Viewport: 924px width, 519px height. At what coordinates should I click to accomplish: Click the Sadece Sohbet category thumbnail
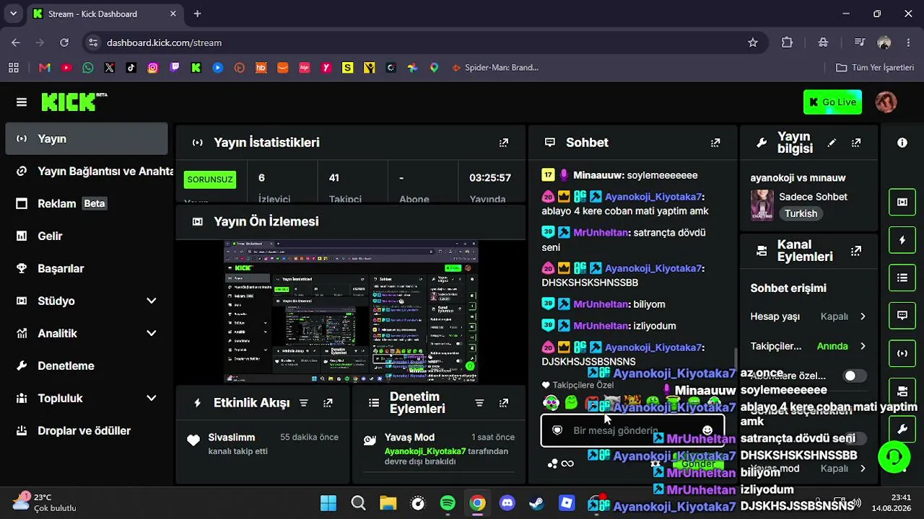point(762,205)
